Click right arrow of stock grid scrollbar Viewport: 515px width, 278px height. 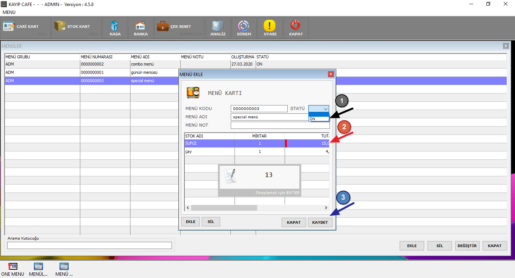[x=326, y=208]
